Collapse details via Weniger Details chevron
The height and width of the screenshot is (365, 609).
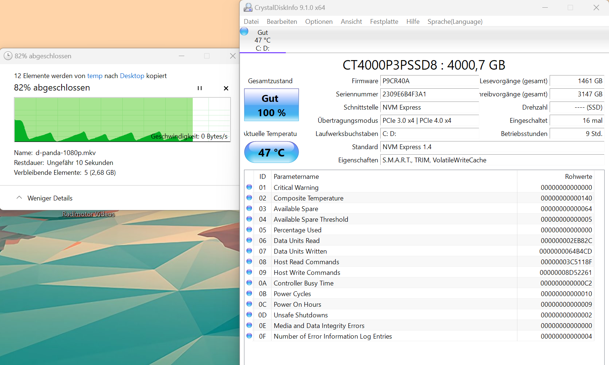19,198
